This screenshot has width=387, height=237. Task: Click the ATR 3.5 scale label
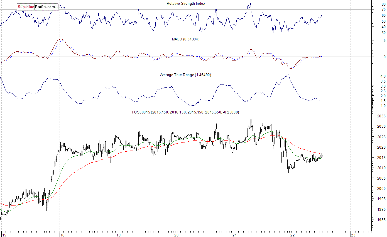(383, 81)
